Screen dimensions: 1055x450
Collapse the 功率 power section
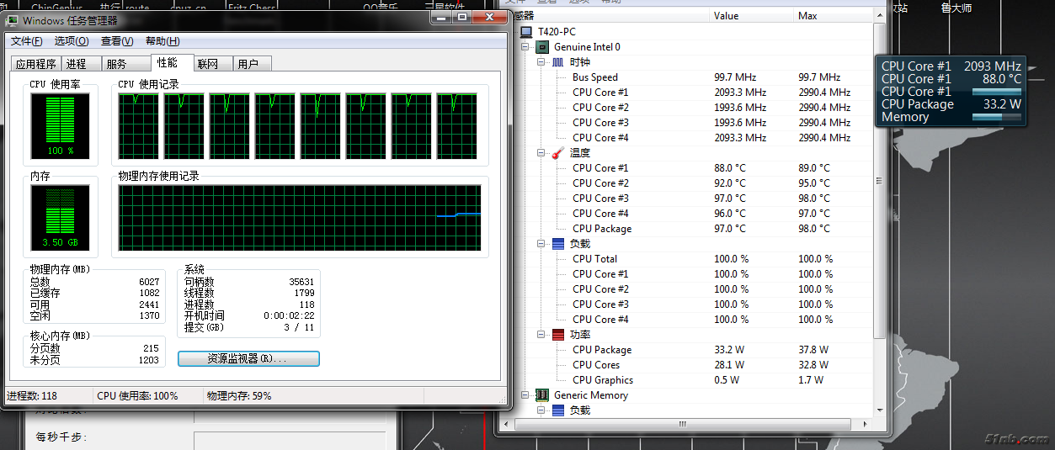pyautogui.click(x=541, y=335)
